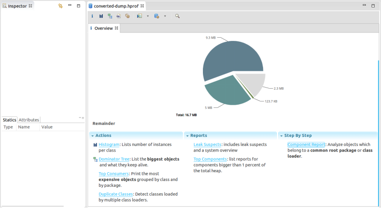Image resolution: width=381 pixels, height=208 pixels.
Task: Switch to the Attributes tab
Action: tap(28, 120)
